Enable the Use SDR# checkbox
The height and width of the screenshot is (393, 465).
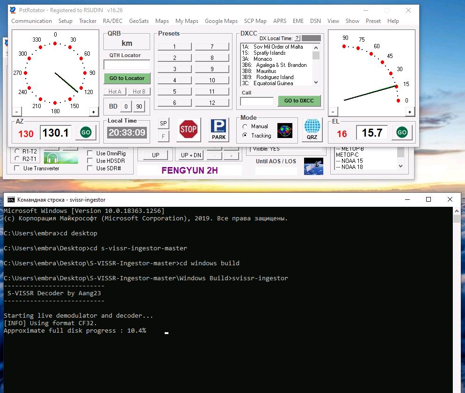pos(90,168)
